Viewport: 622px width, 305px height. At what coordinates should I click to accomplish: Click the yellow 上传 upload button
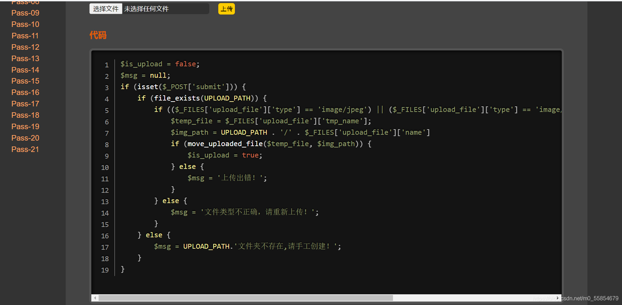click(227, 9)
